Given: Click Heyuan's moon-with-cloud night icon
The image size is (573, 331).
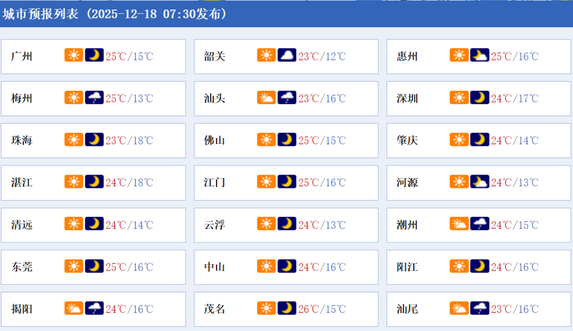Looking at the screenshot, I should [x=479, y=182].
